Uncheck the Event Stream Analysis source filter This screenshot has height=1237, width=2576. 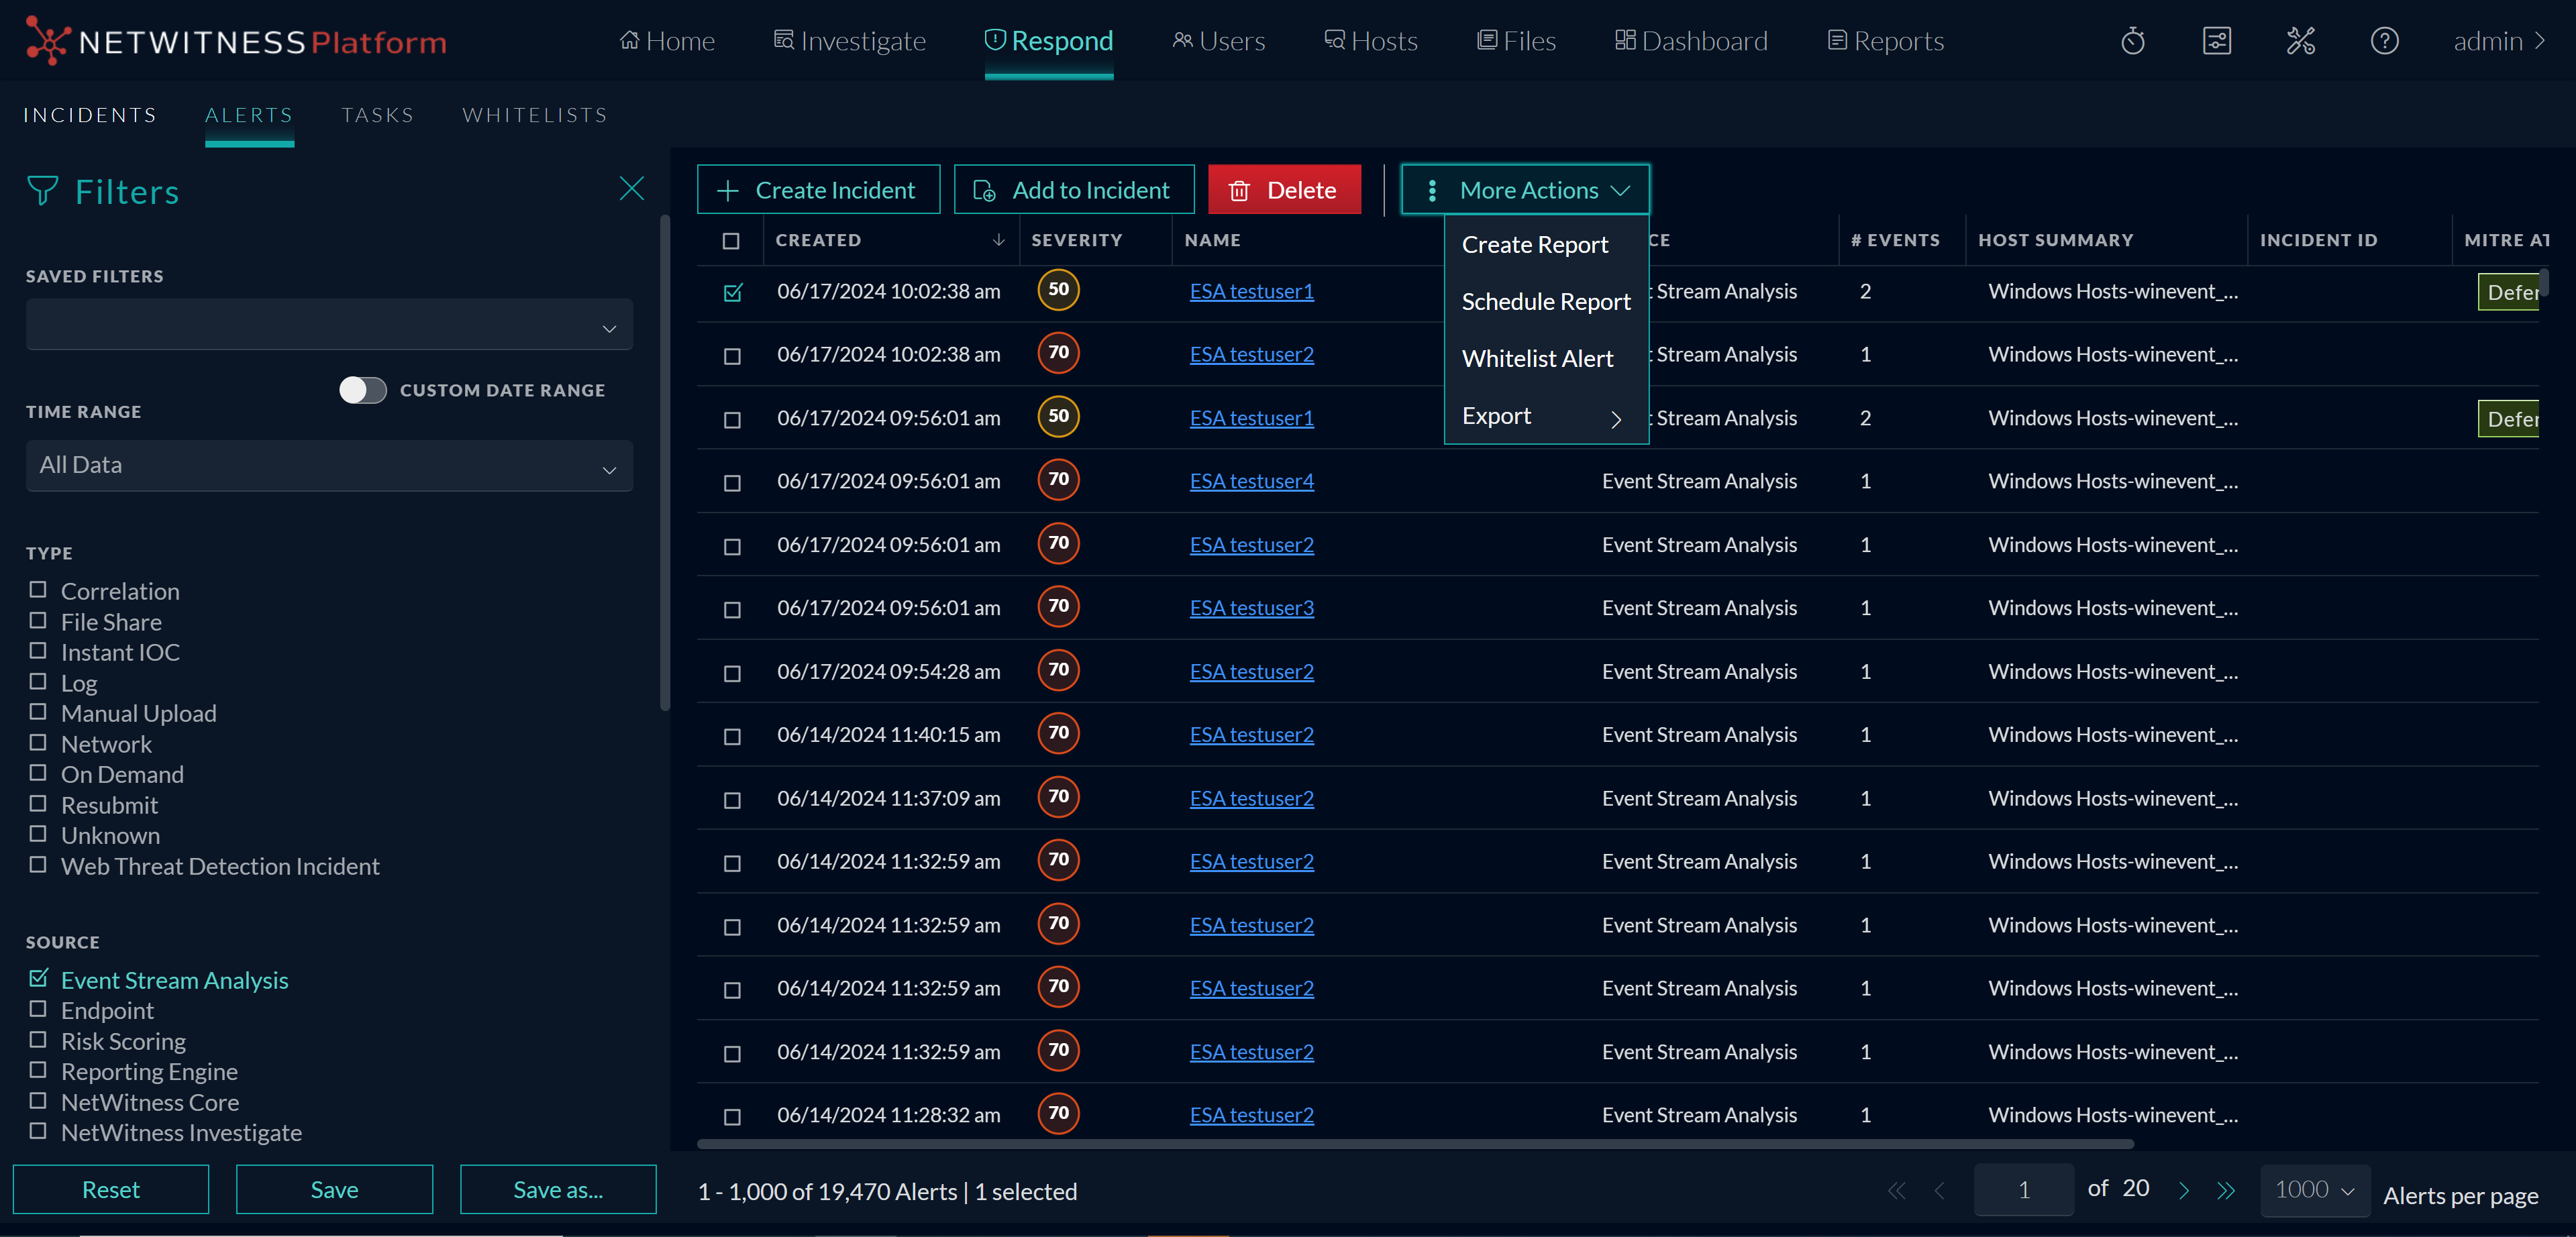point(38,978)
